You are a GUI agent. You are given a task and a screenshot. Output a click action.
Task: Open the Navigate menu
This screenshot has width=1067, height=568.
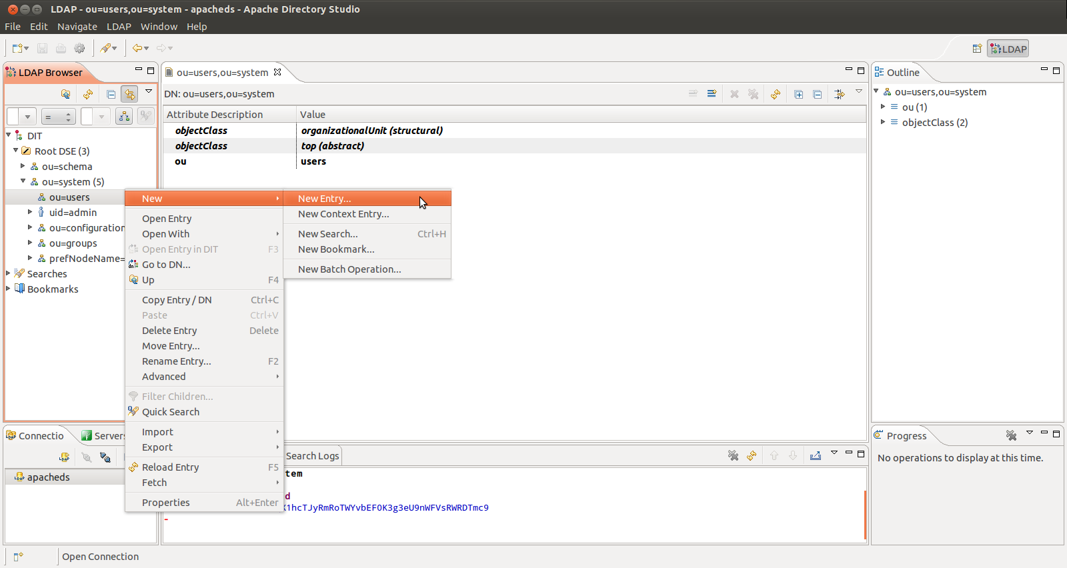pos(77,27)
